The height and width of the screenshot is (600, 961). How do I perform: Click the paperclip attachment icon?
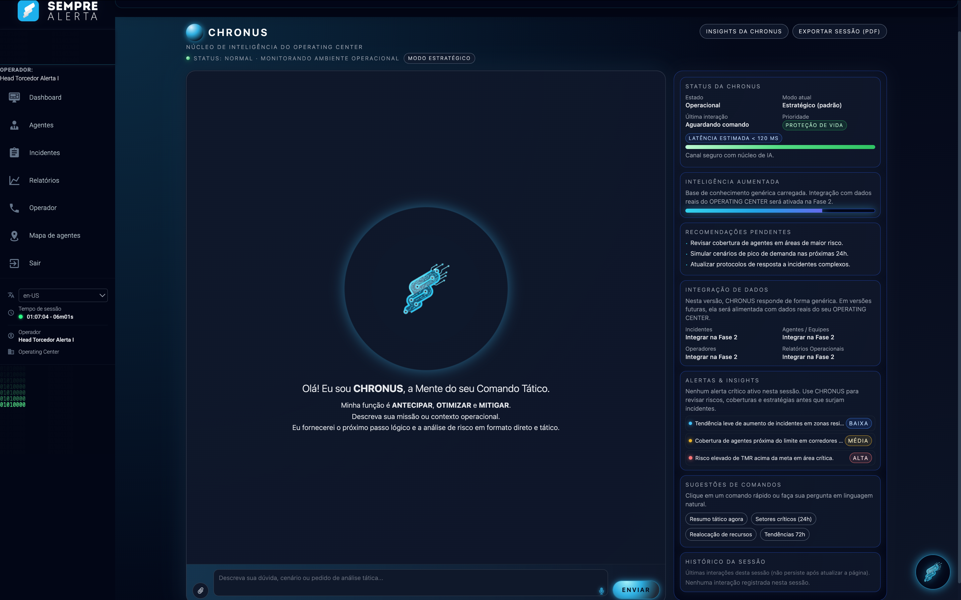click(x=201, y=590)
